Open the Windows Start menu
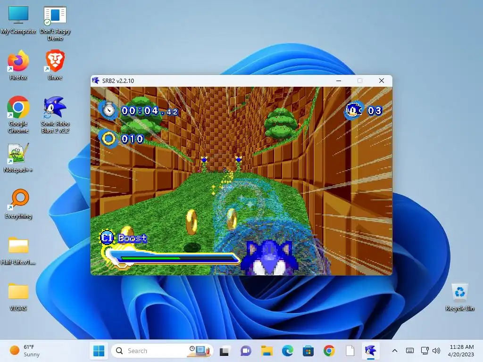 (x=99, y=351)
